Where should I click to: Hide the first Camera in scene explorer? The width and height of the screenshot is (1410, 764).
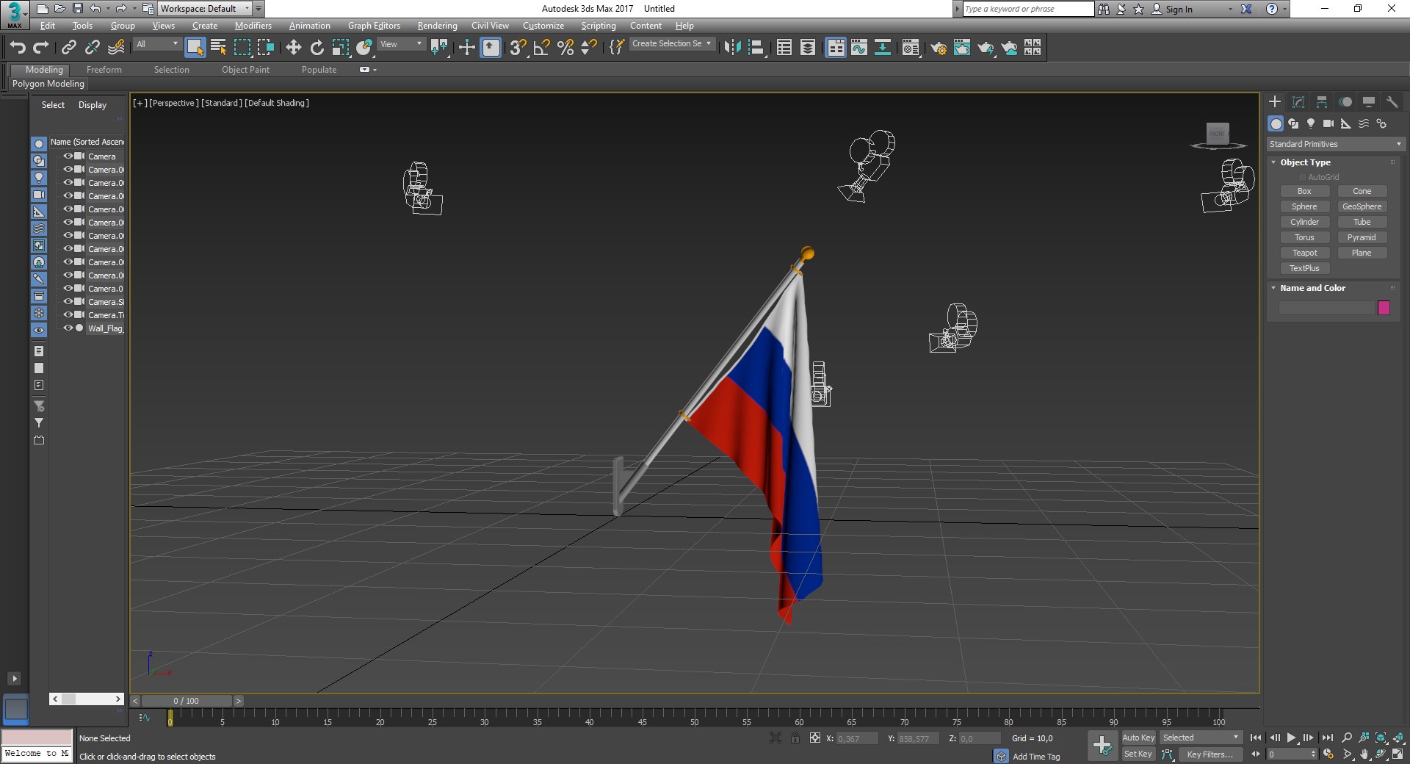[x=68, y=156]
